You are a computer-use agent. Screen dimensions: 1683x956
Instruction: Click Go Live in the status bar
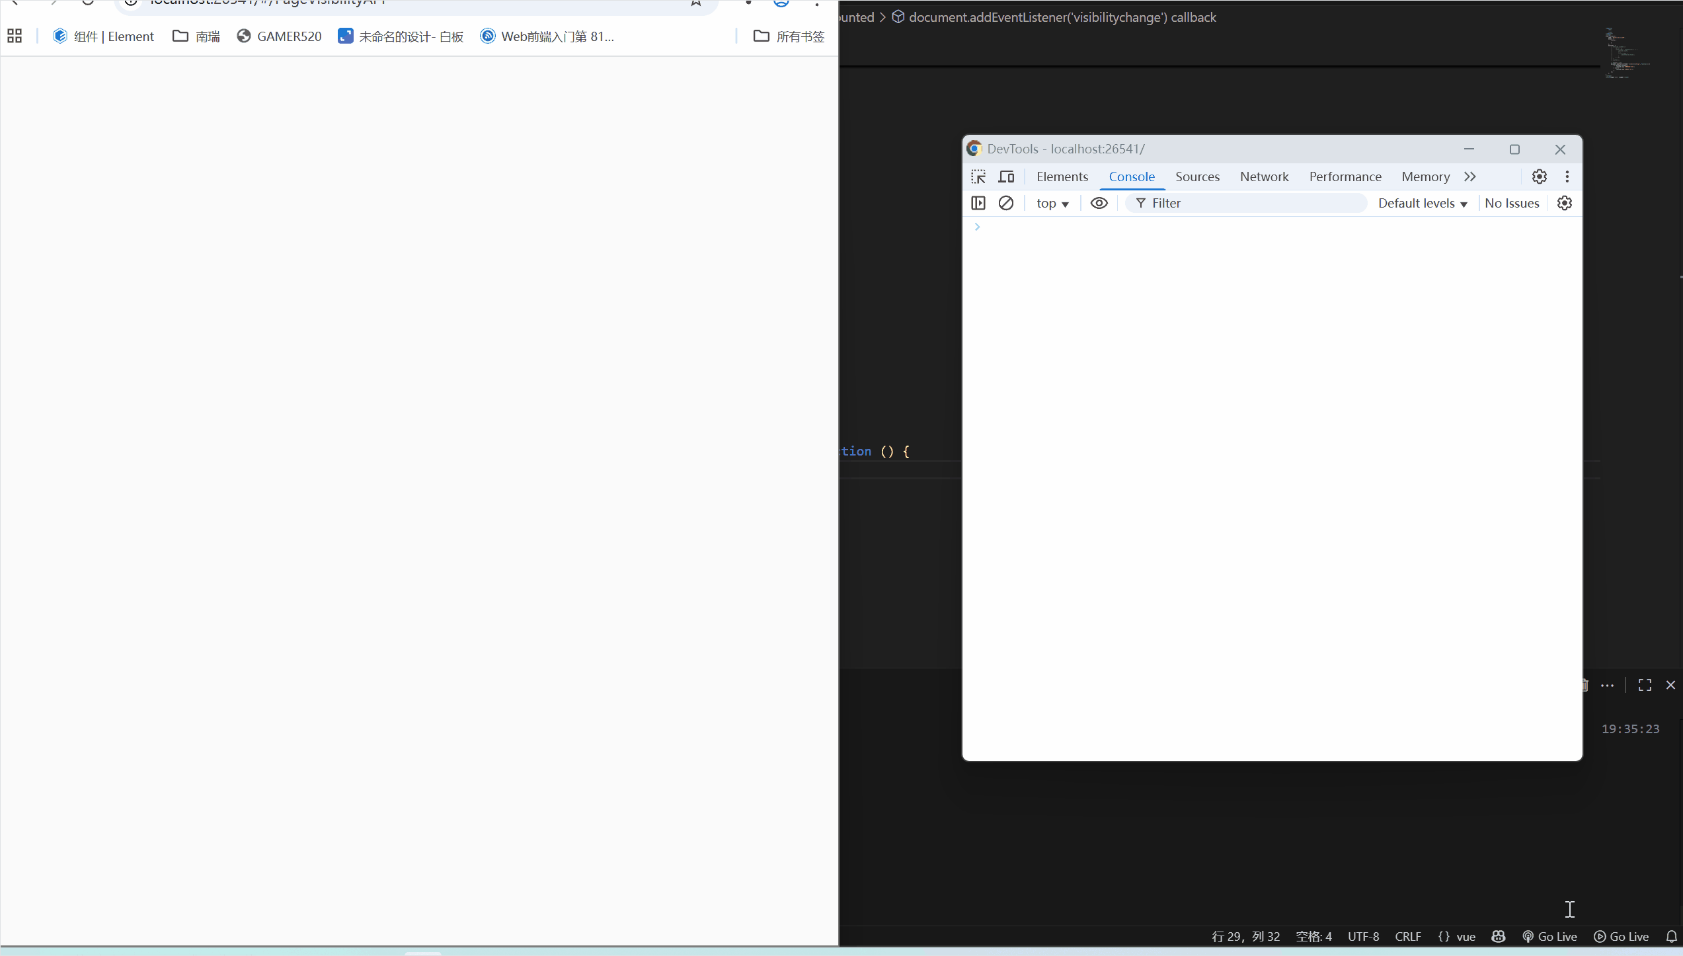tap(1549, 936)
